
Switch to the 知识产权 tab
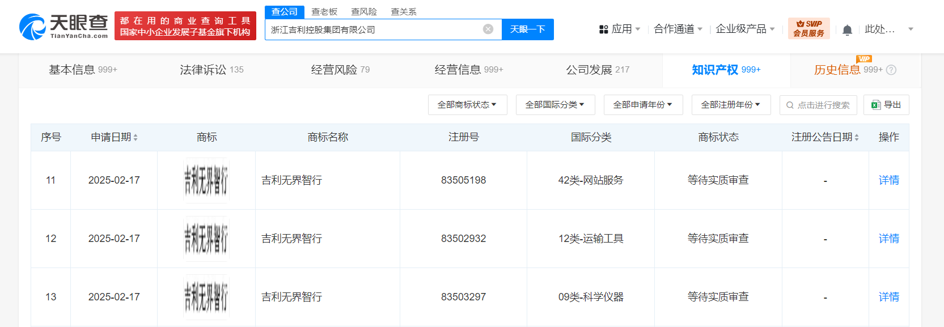(726, 70)
